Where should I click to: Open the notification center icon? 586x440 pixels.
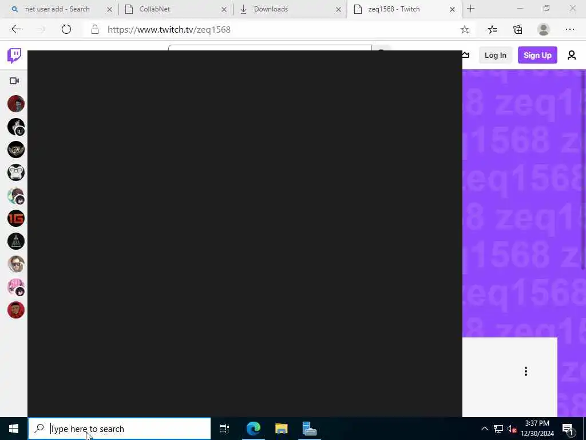pyautogui.click(x=568, y=429)
